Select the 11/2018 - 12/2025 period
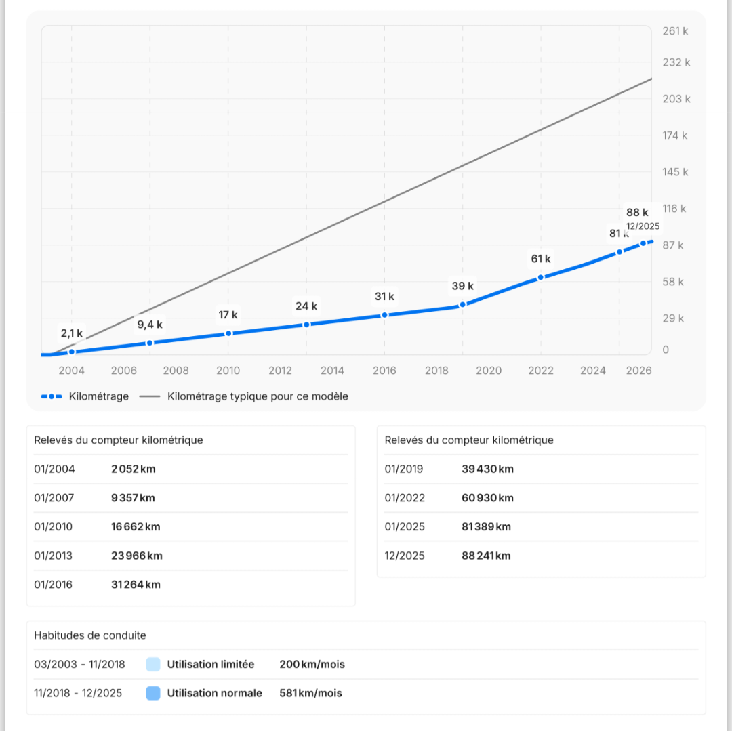Screen dimensions: 732x731 click(x=78, y=693)
